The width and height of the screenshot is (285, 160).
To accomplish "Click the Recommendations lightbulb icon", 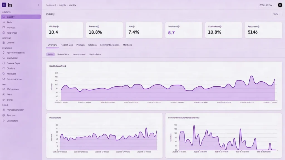I will pyautogui.click(x=4, y=52).
